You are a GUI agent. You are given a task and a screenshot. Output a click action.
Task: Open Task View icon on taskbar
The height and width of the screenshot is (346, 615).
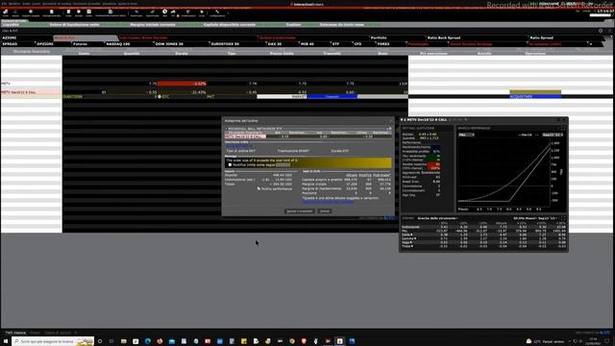[x=111, y=341]
